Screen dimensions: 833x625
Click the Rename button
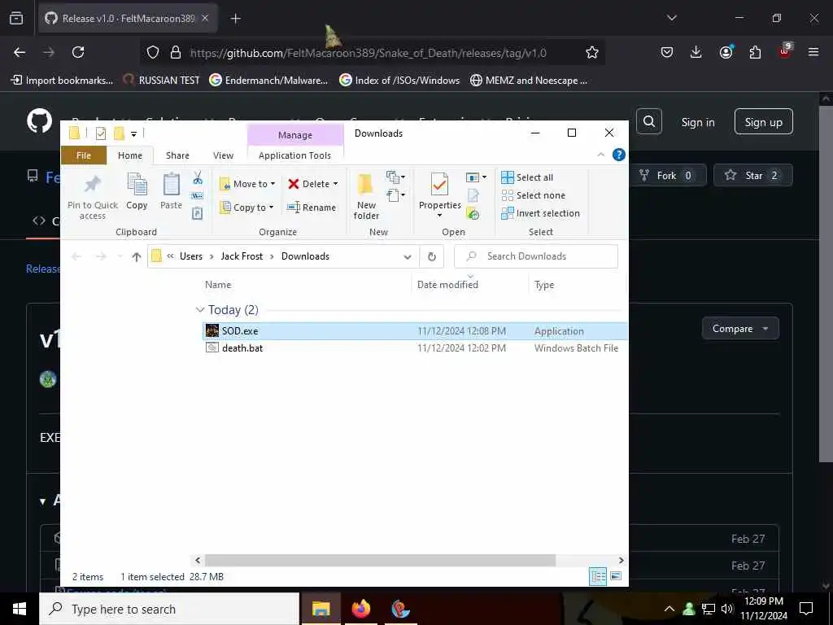pyautogui.click(x=312, y=208)
